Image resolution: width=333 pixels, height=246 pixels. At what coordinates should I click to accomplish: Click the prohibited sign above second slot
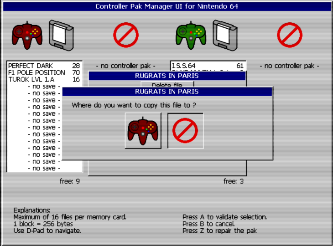pyautogui.click(x=126, y=35)
